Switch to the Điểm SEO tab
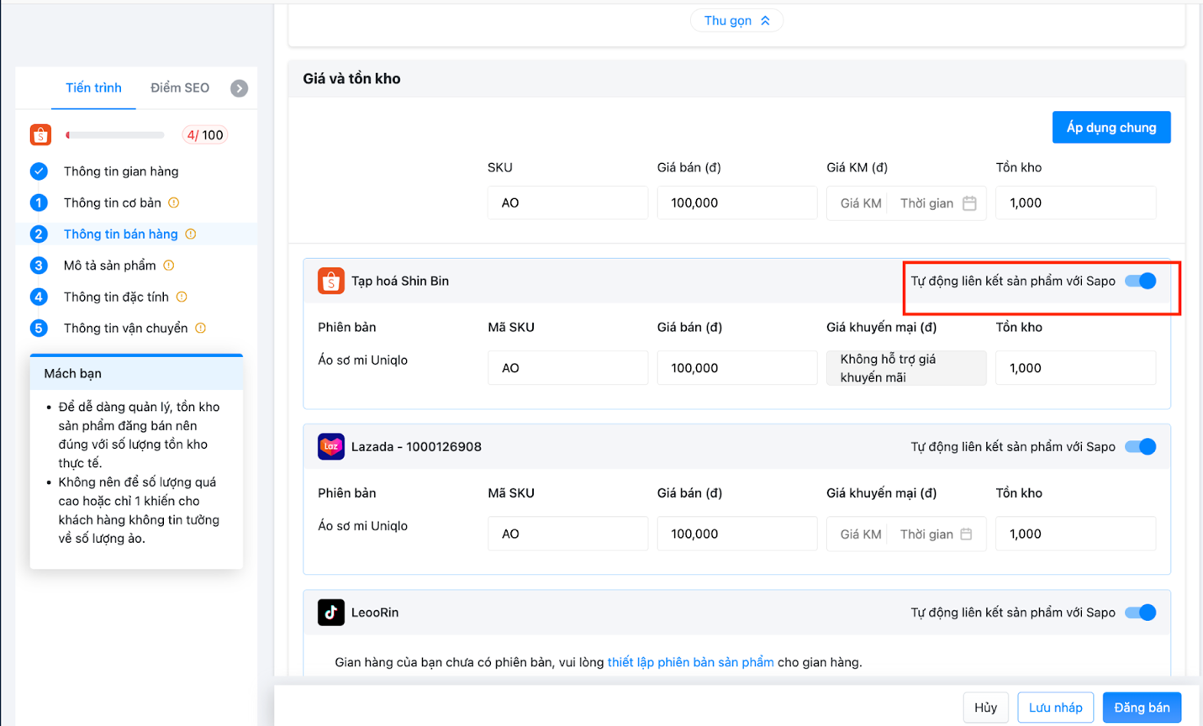Screen dimensions: 1203x726 click(x=180, y=88)
